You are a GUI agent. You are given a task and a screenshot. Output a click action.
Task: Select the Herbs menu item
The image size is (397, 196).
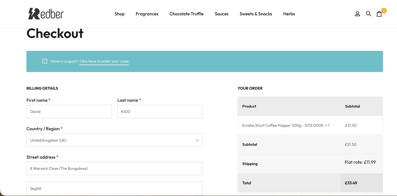tap(289, 14)
